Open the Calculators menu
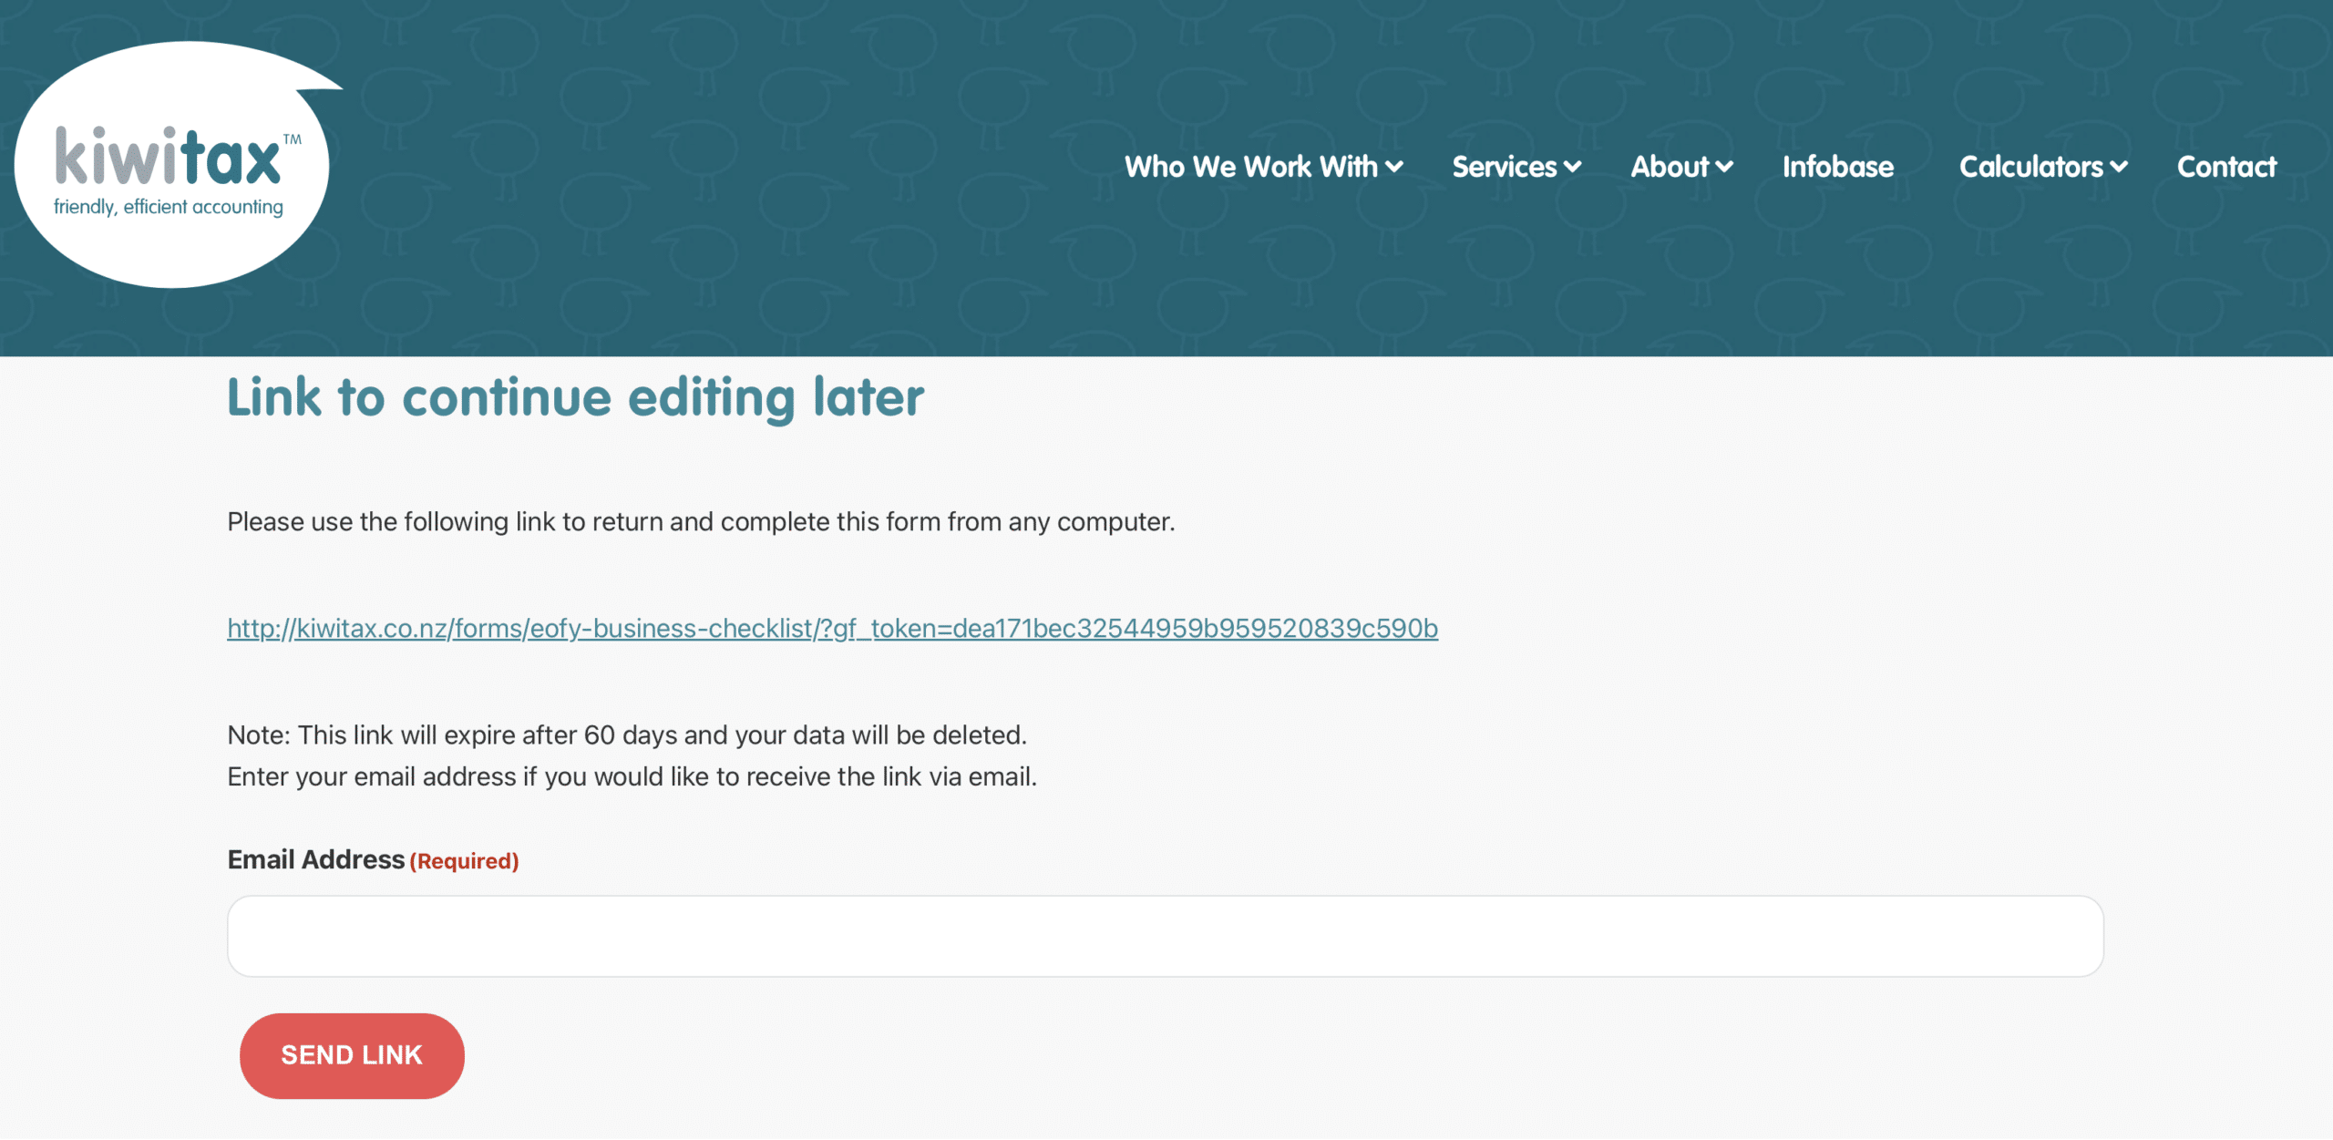The image size is (2333, 1140). [x=2030, y=167]
